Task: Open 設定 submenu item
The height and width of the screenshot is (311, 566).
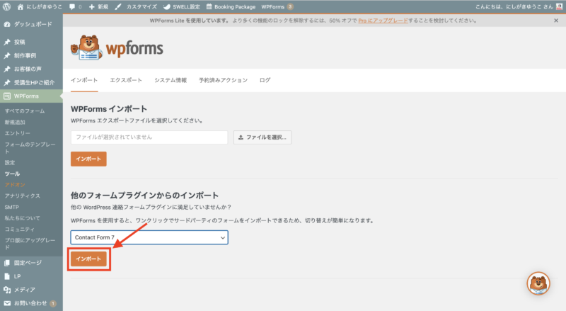Action: [x=10, y=163]
